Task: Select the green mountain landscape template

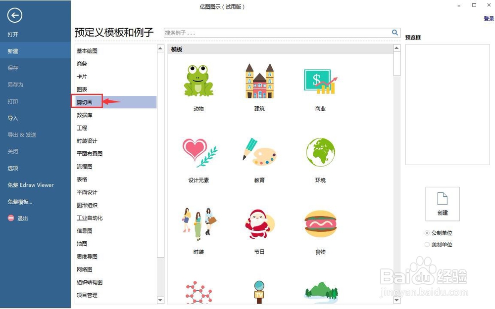Action: click(321, 292)
